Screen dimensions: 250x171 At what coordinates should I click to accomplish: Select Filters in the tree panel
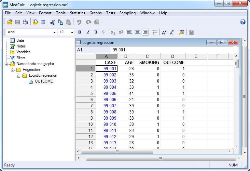click(21, 58)
